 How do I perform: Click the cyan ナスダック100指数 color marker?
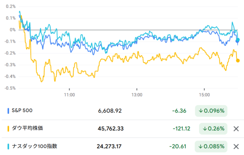tap(8, 146)
